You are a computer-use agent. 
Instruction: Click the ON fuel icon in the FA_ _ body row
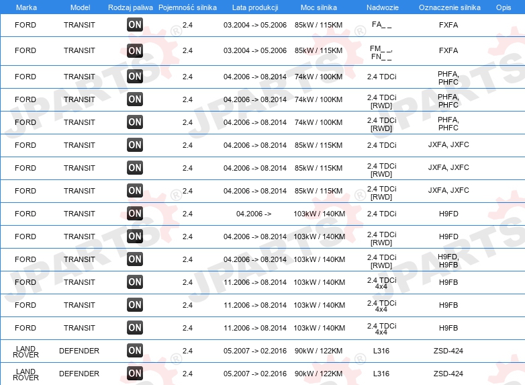tap(135, 24)
